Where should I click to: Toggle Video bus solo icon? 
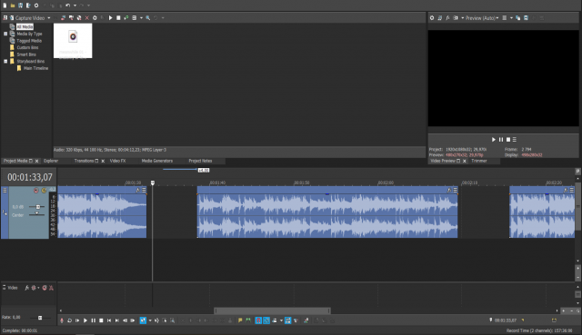coord(51,288)
